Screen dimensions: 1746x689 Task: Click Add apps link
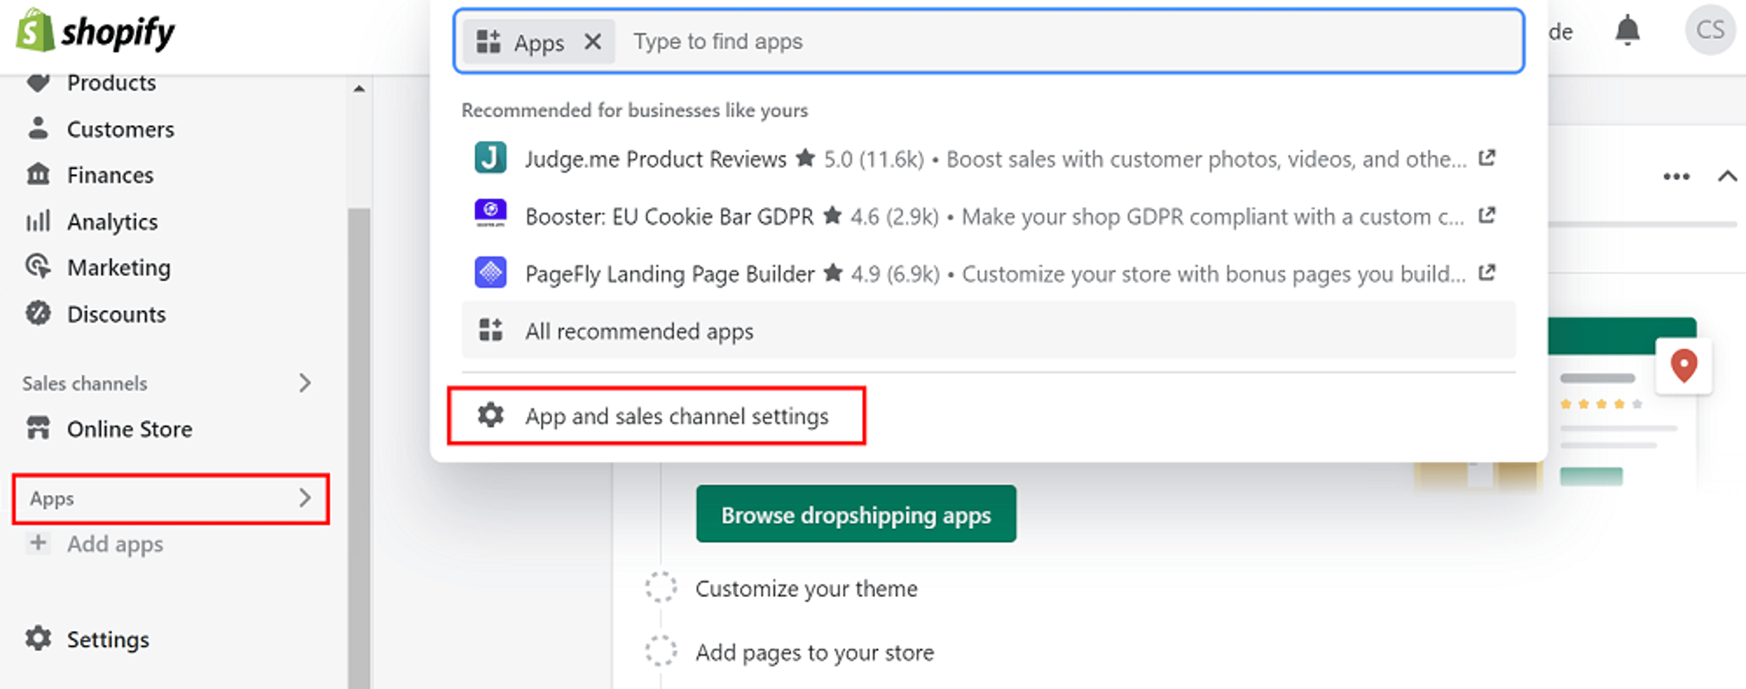(x=115, y=544)
